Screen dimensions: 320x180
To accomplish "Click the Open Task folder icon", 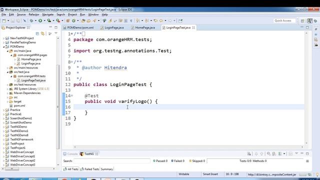I will [88, 20].
